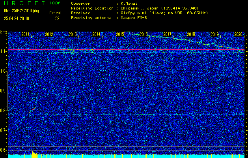
Task: Click the HROFFT title text
Action: click(x=24, y=3)
